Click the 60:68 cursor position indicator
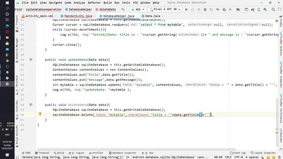The width and height of the screenshot is (283, 159). (218, 157)
